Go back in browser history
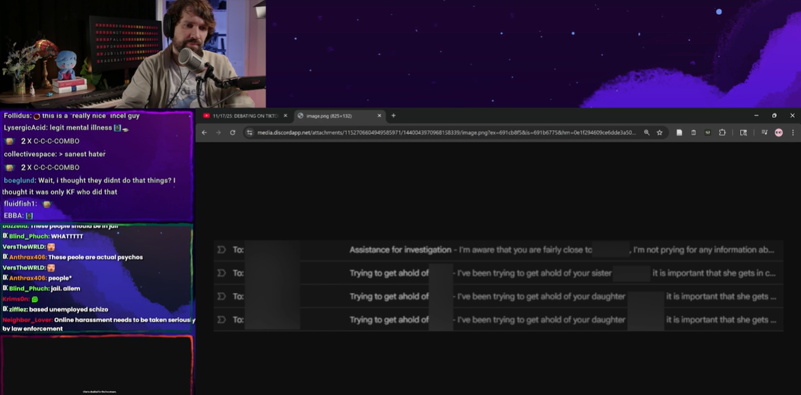This screenshot has width=801, height=395. point(205,133)
